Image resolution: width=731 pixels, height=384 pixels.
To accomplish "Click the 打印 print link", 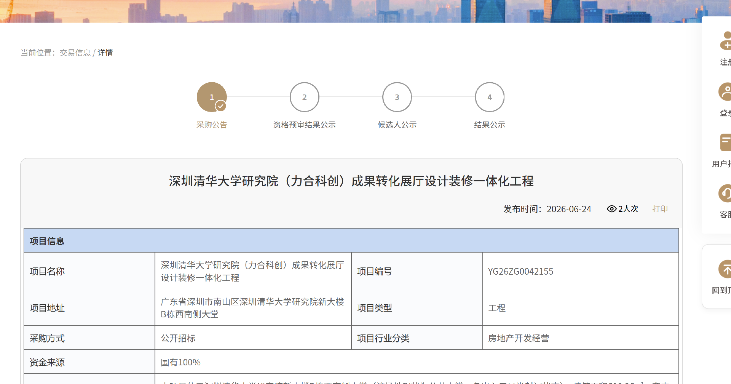I will (660, 209).
